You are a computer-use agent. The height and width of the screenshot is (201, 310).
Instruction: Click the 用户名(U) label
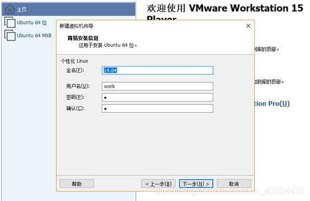[78, 86]
